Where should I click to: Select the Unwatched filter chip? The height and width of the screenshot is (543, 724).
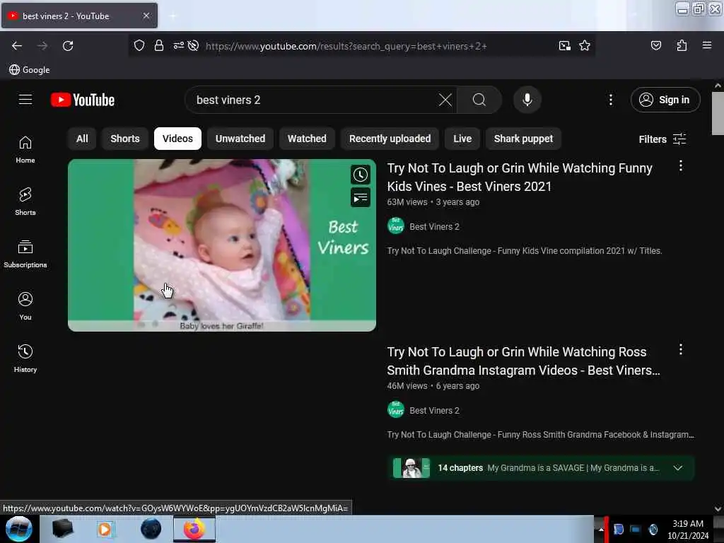(240, 139)
